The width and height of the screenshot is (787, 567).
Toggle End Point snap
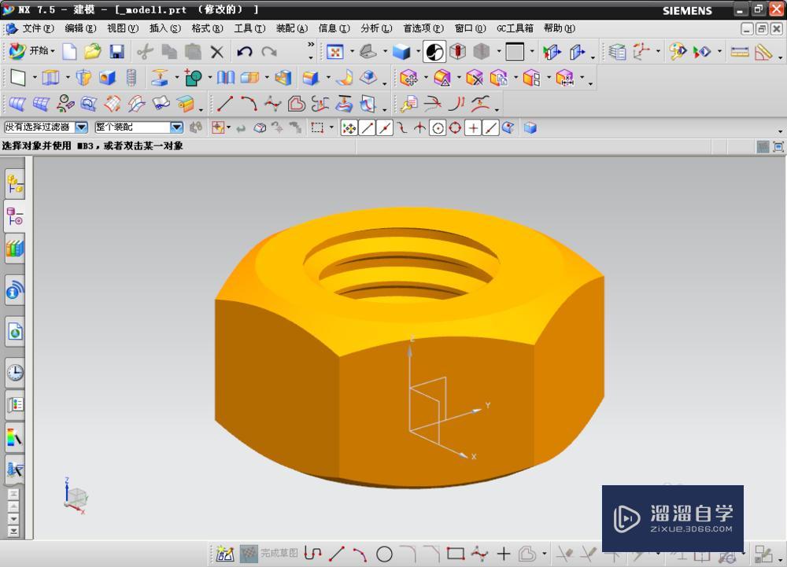pos(367,128)
